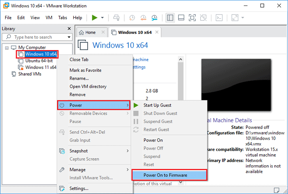Open the Tabs menu
The height and width of the screenshot is (194, 288).
(x=63, y=18)
